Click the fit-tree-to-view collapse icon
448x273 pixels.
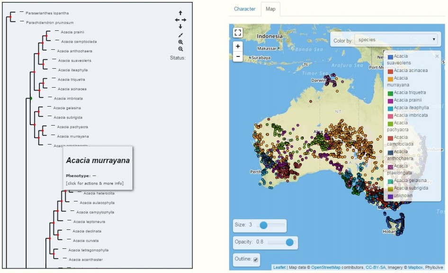pyautogui.click(x=180, y=35)
